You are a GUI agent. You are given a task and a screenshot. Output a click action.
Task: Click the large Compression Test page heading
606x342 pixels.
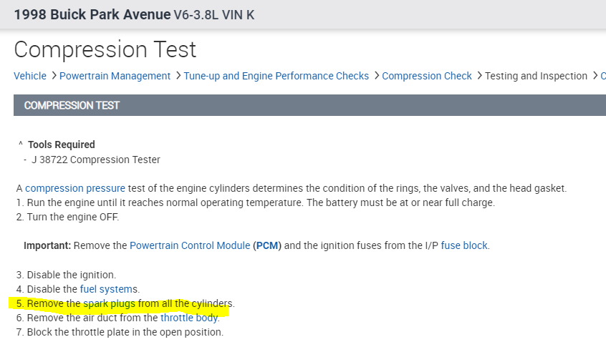point(105,49)
